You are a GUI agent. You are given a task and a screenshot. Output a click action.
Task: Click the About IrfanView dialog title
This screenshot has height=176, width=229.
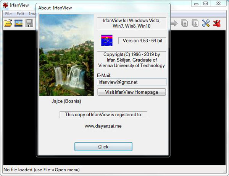point(55,8)
